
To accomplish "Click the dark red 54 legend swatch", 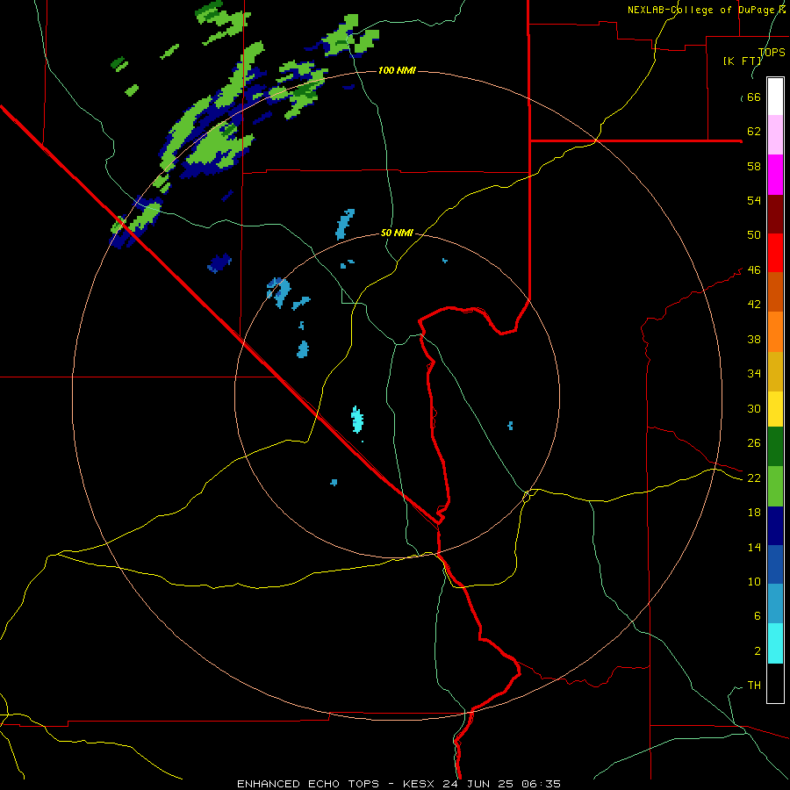I will point(775,213).
